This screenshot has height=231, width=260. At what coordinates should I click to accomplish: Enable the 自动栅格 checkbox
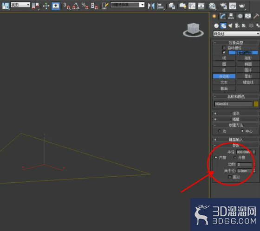pos(224,48)
